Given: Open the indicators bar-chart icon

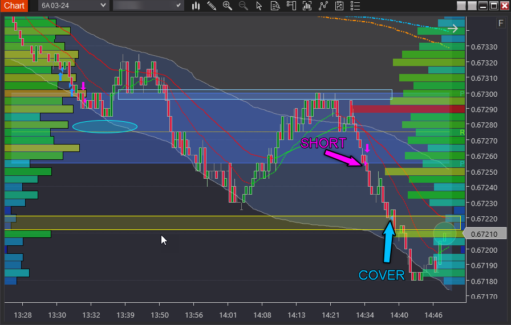Looking at the screenshot, I should tap(307, 6).
